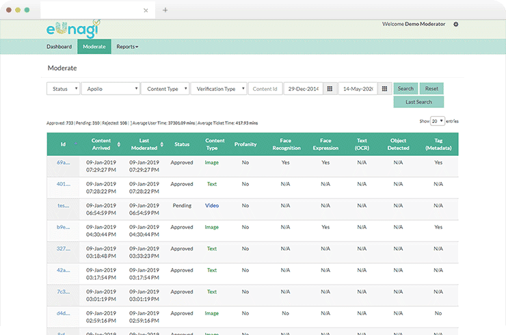Click the Last Search button
506x335 pixels.
tap(418, 102)
